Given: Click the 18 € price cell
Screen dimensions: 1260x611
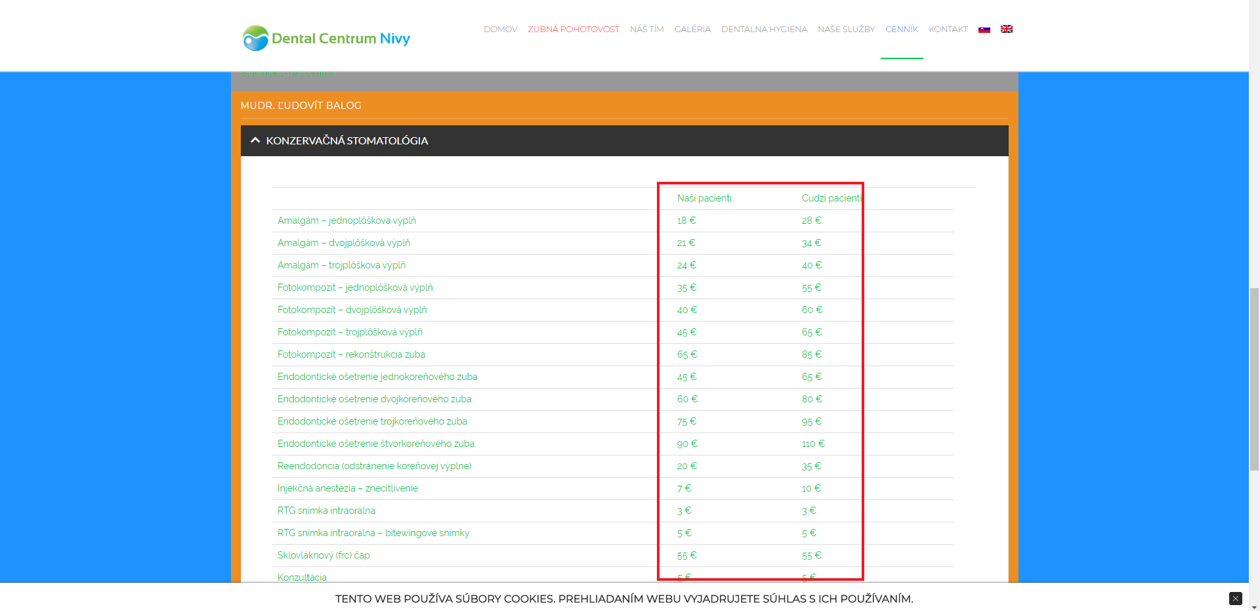Looking at the screenshot, I should pyautogui.click(x=686, y=221).
